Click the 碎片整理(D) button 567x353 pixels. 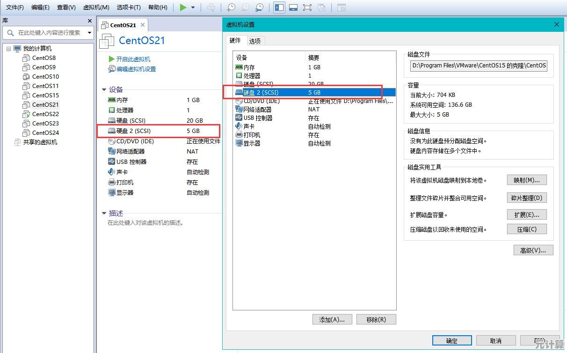(527, 198)
